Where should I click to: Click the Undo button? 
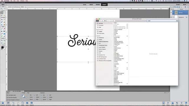[x=13, y=103]
